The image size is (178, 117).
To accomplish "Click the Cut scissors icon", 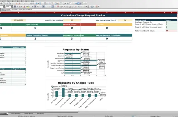I will pyautogui.click(x=7, y=4).
